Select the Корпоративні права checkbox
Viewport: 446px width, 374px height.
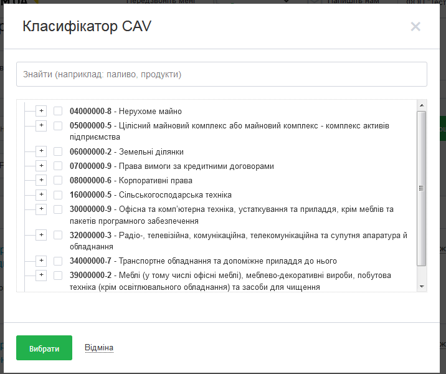(58, 180)
